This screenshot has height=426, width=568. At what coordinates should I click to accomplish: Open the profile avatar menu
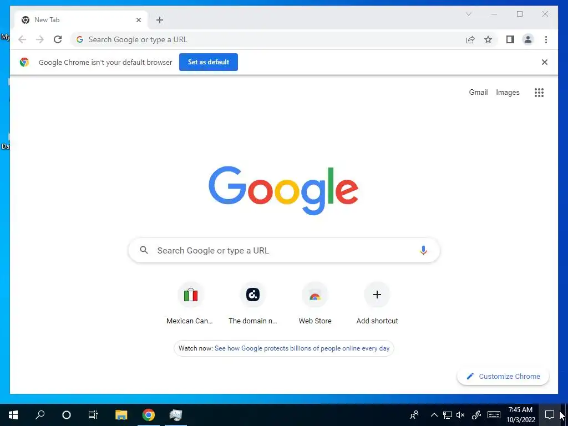pos(528,39)
